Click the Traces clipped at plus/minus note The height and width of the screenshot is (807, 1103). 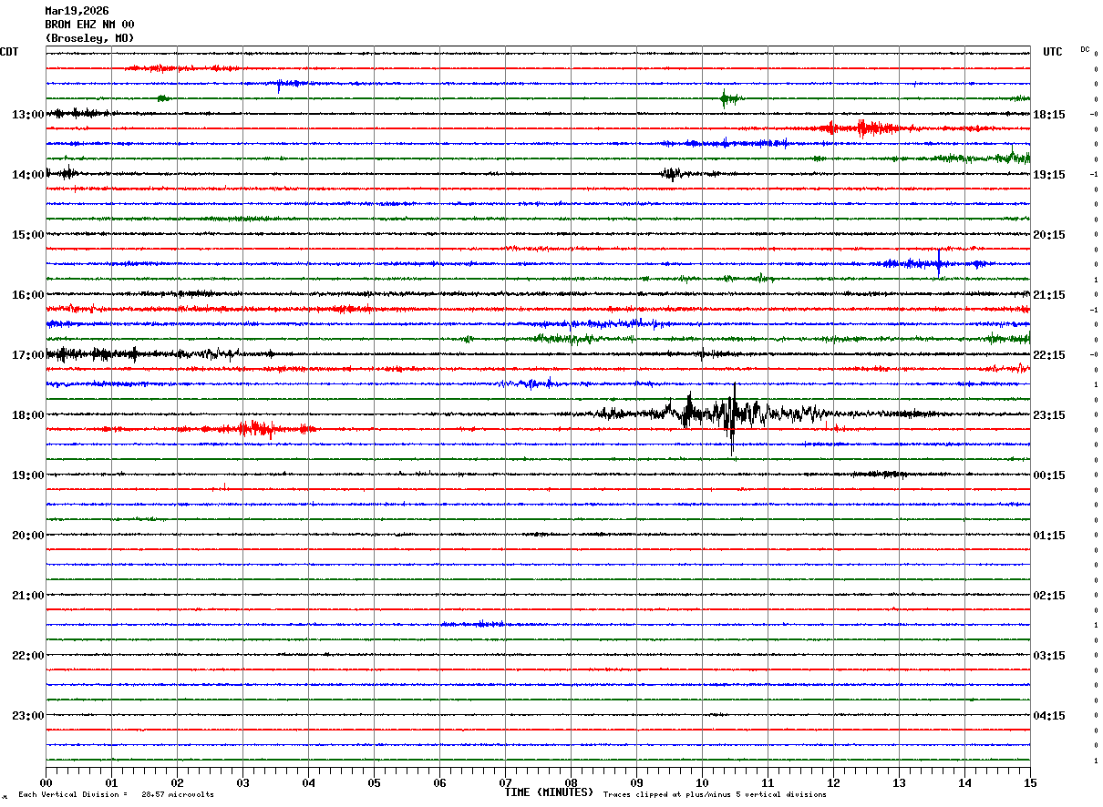715,795
